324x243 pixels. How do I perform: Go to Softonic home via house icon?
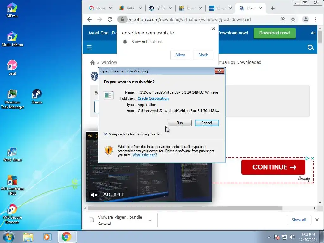[93, 62]
